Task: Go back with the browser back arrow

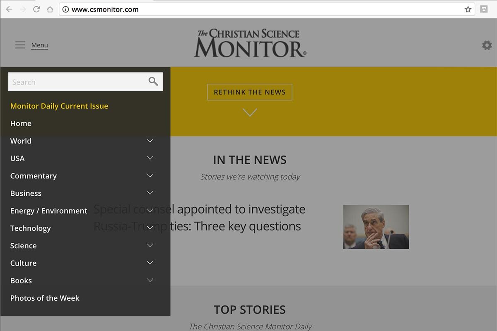Action: (9, 9)
